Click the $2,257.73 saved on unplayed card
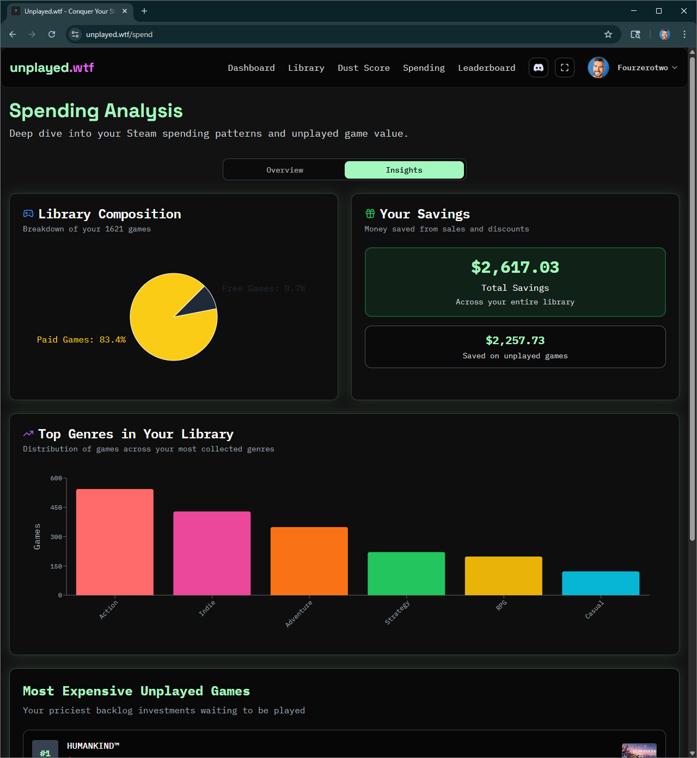 (x=515, y=347)
